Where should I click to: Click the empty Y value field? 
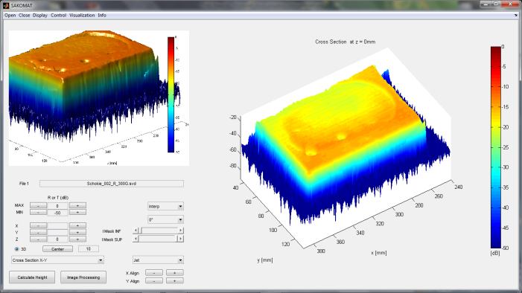(x=57, y=233)
